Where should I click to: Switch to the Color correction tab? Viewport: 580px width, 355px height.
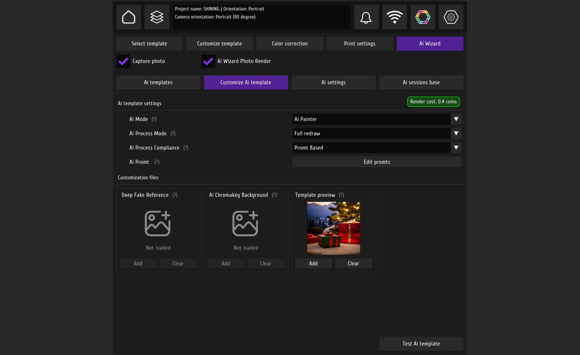tap(290, 44)
